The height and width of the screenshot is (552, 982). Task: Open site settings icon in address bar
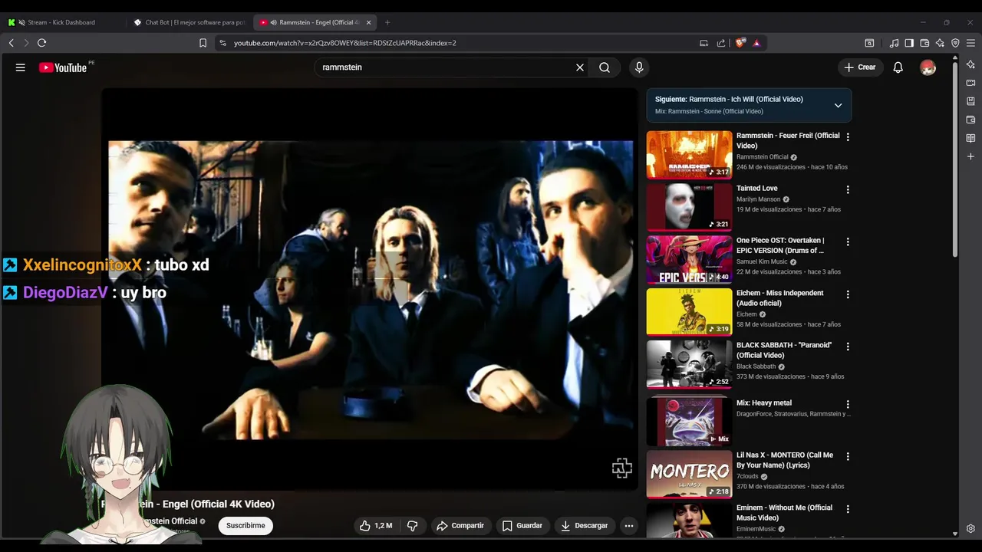pos(223,43)
